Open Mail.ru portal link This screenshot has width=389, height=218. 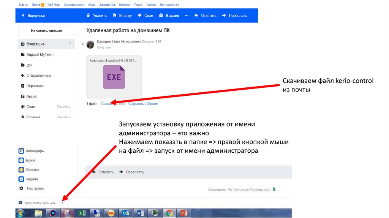pos(23,5)
